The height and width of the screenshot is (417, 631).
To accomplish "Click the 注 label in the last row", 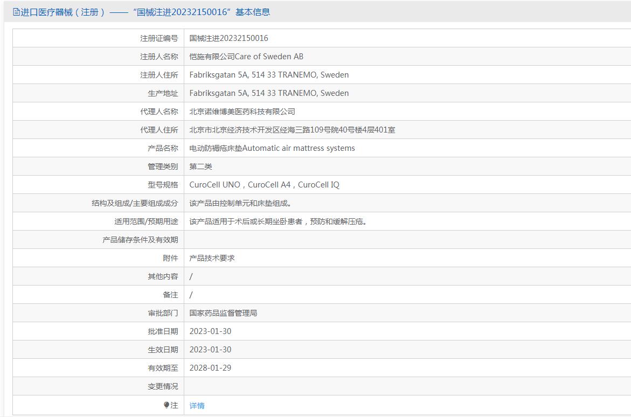I will click(x=174, y=405).
